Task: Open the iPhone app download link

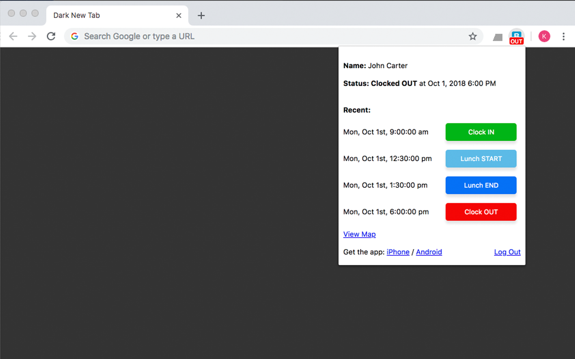Action: coord(398,252)
